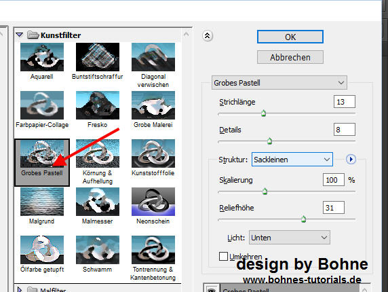The width and height of the screenshot is (388, 292).
Task: Pick the Neonschein filter thumbnail
Action: (x=153, y=202)
